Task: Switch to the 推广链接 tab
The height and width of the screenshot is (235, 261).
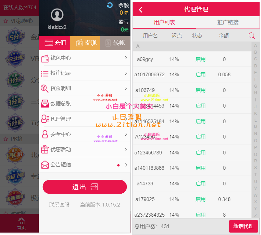Action: [228, 22]
